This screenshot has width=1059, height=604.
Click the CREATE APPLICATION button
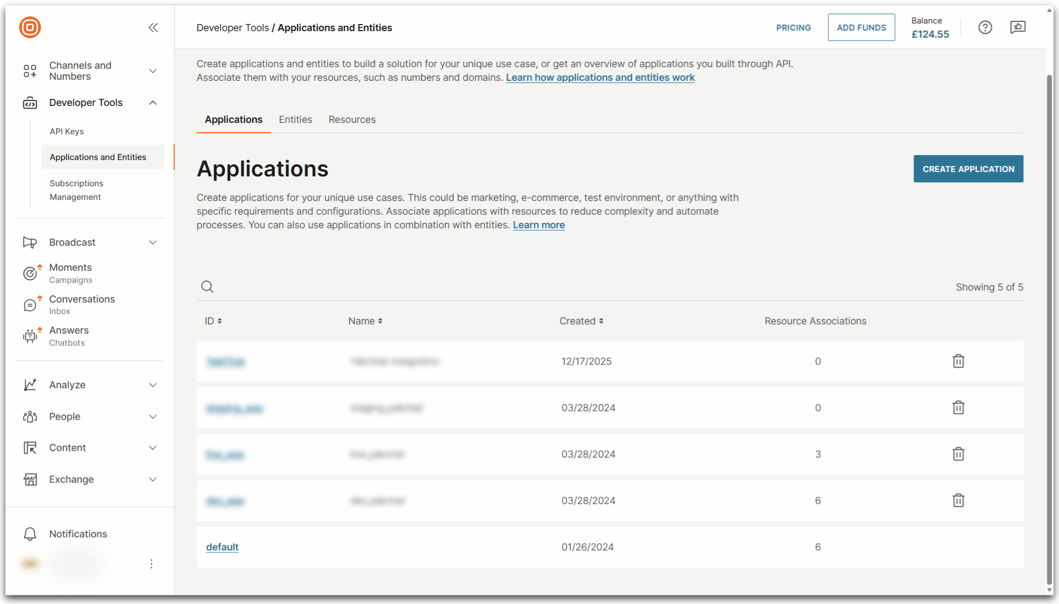(x=968, y=169)
